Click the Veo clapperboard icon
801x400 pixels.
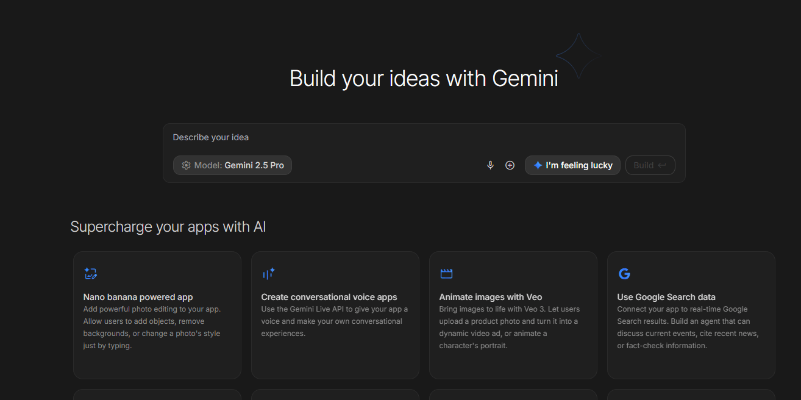446,274
